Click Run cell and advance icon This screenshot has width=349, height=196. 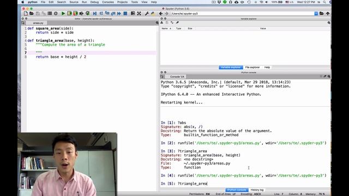(x=76, y=14)
